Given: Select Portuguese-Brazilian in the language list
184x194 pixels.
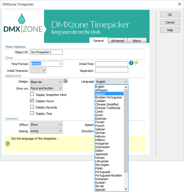Looking at the screenshot, I should pos(109,175).
